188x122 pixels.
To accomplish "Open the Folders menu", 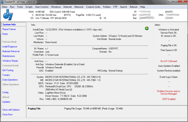I will point(107,7).
